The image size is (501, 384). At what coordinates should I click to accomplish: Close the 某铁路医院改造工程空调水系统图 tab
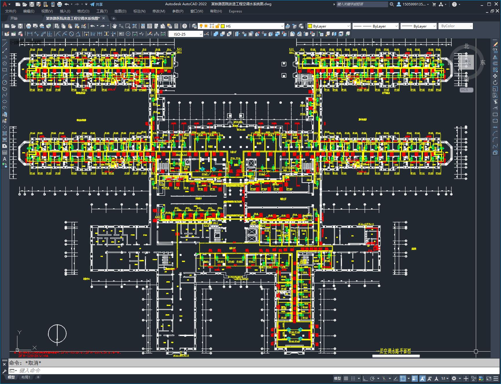coord(104,18)
